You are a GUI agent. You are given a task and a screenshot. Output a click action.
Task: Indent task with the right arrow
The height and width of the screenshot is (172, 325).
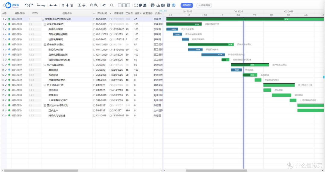tap(55, 5)
